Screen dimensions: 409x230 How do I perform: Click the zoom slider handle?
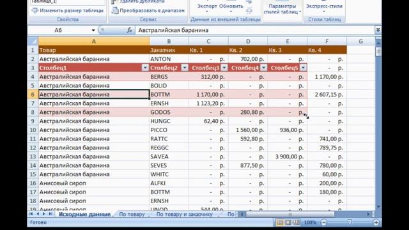coord(350,222)
